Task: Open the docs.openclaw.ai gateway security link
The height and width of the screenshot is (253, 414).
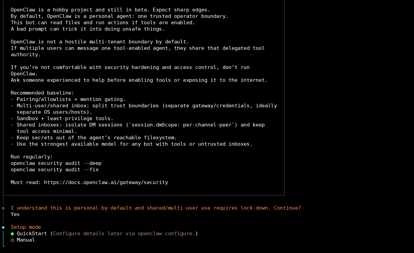Action: (106, 182)
